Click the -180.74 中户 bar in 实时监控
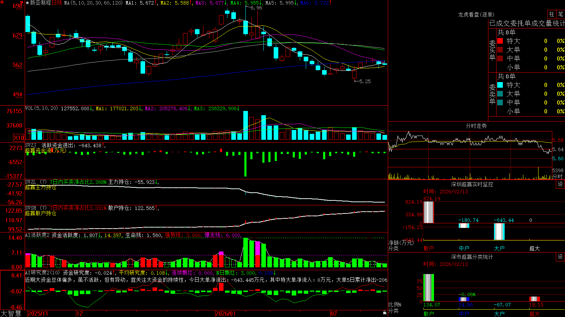This screenshot has height=317, width=565. (x=464, y=225)
